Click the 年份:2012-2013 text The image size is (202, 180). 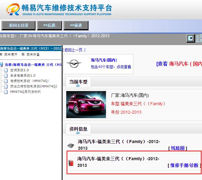(x=126, y=112)
